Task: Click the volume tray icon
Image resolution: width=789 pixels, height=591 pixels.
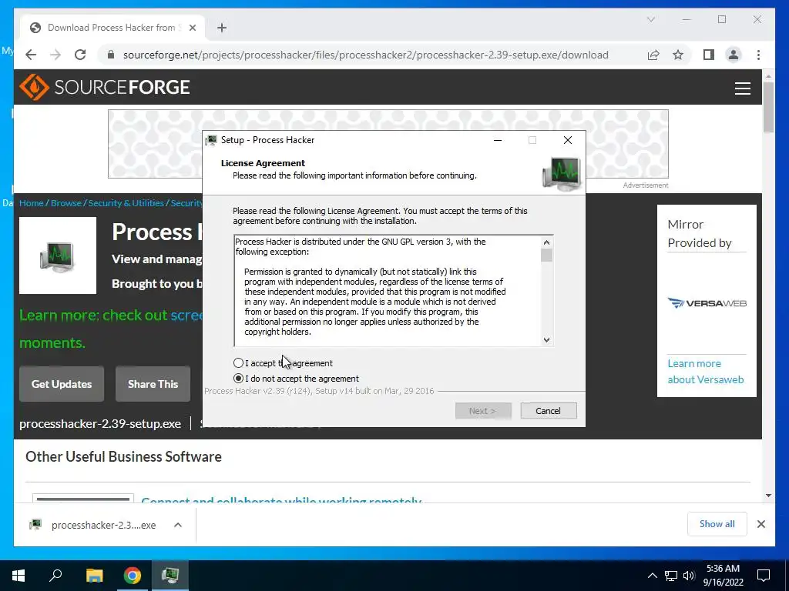Action: [688, 576]
